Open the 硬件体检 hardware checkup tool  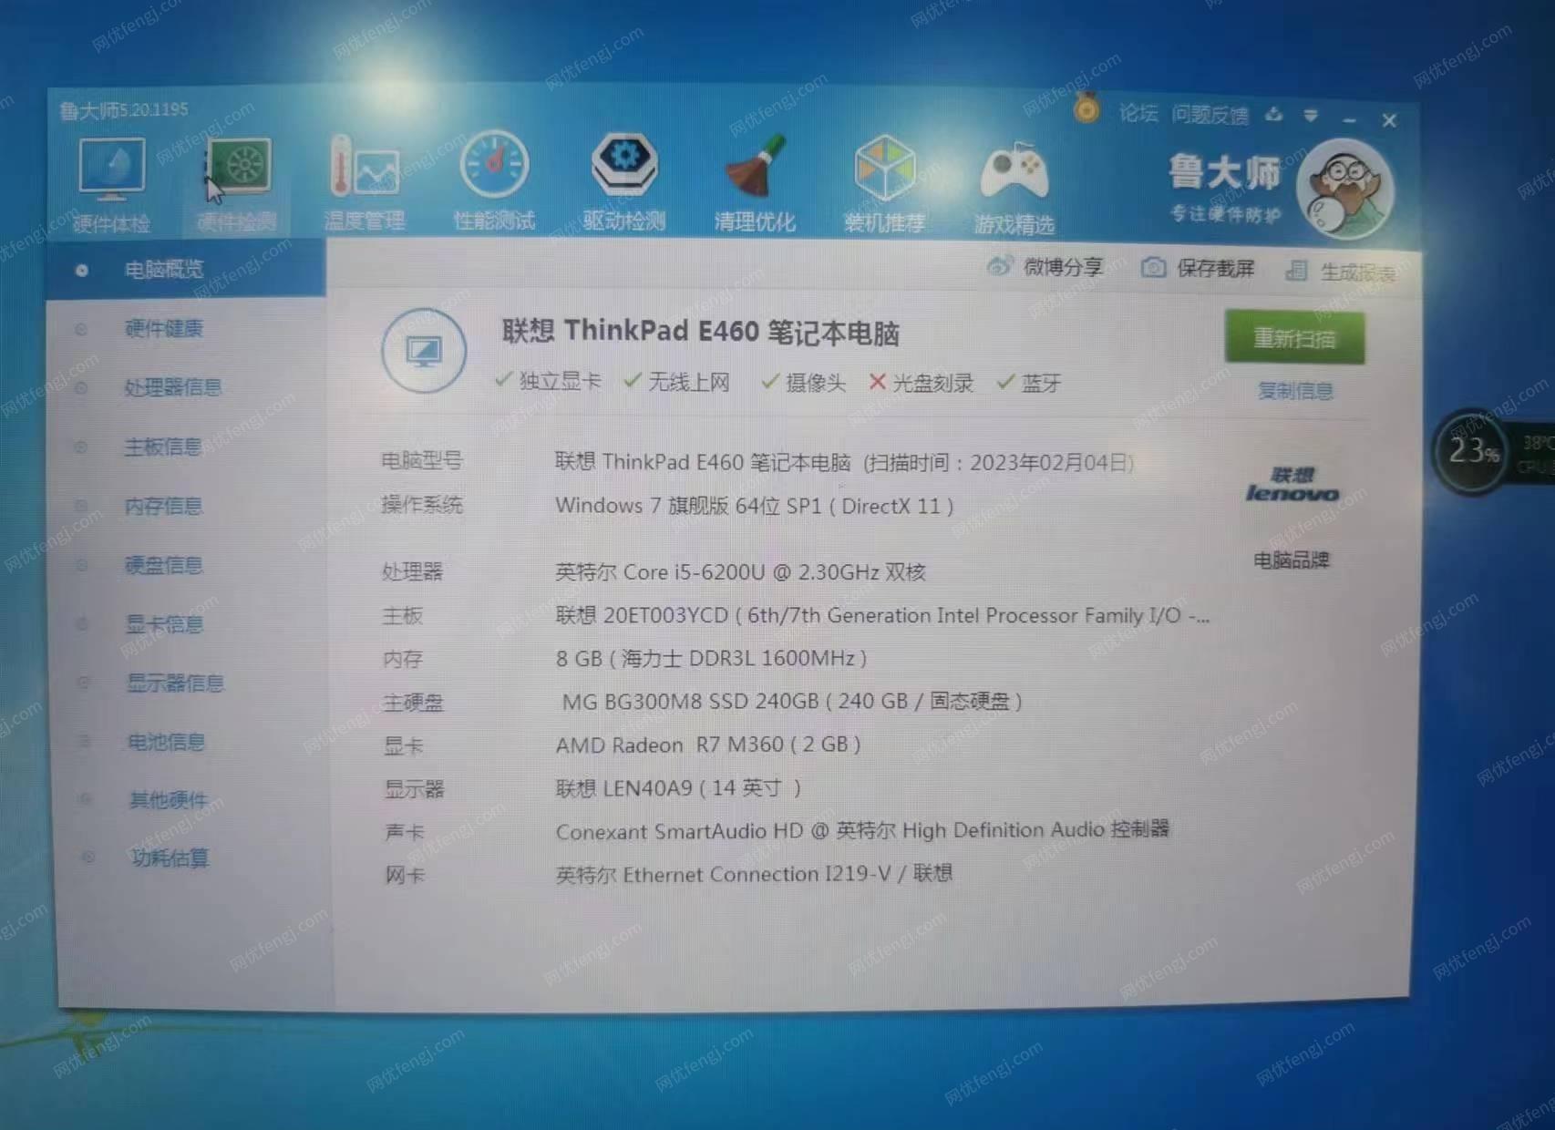coord(111,185)
